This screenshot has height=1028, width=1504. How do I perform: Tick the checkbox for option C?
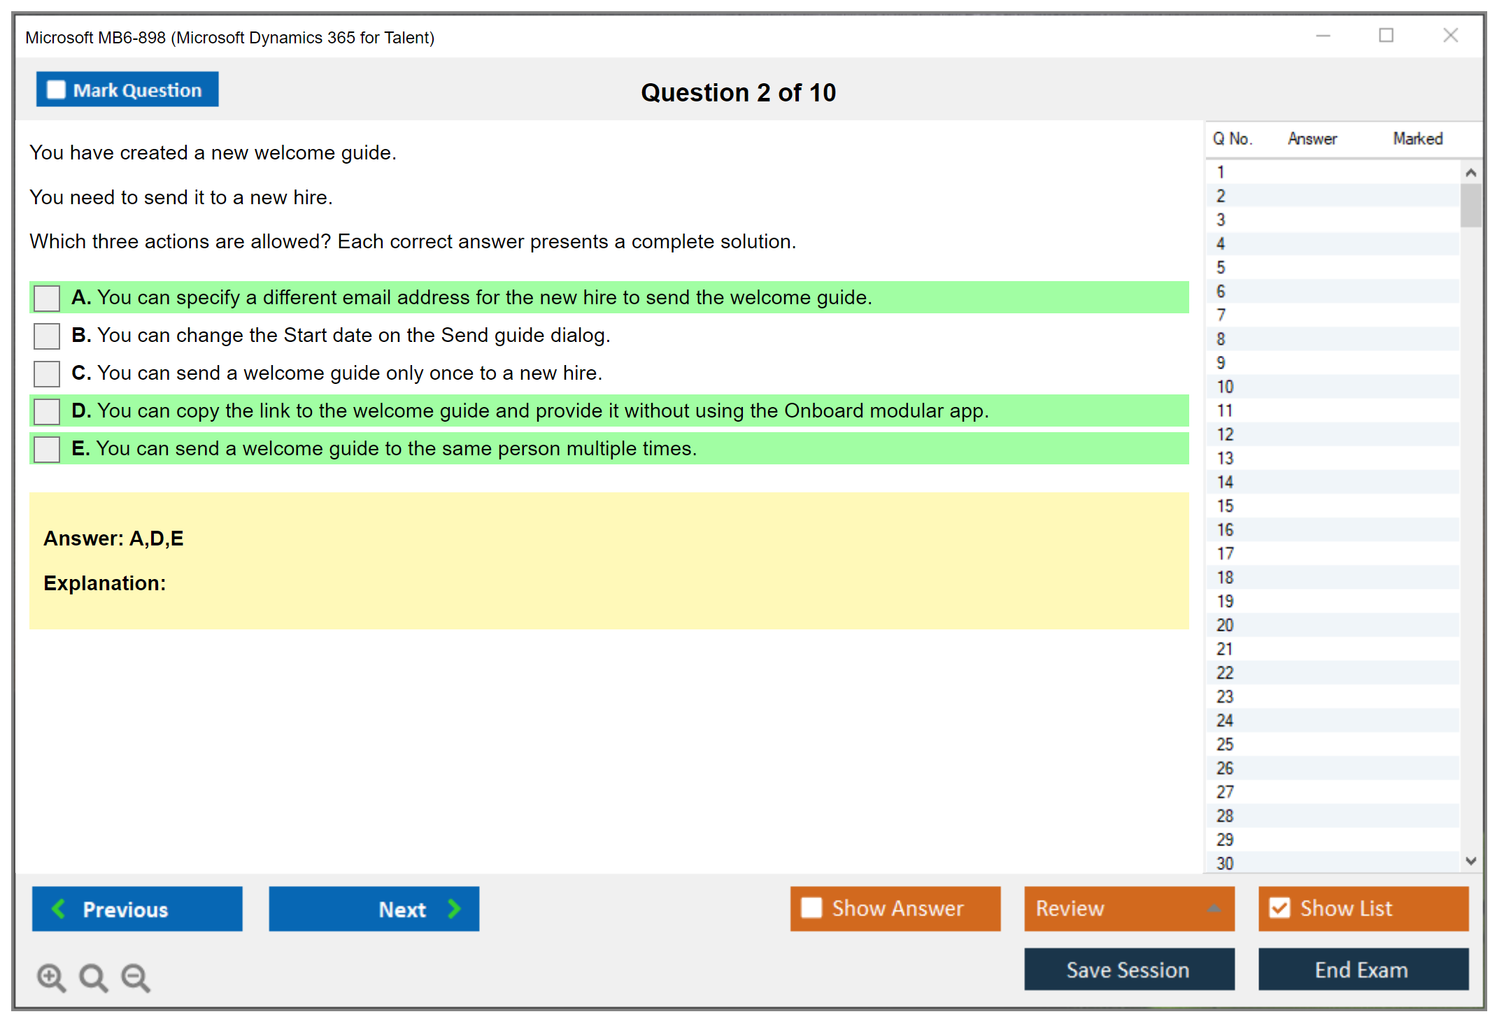47,373
